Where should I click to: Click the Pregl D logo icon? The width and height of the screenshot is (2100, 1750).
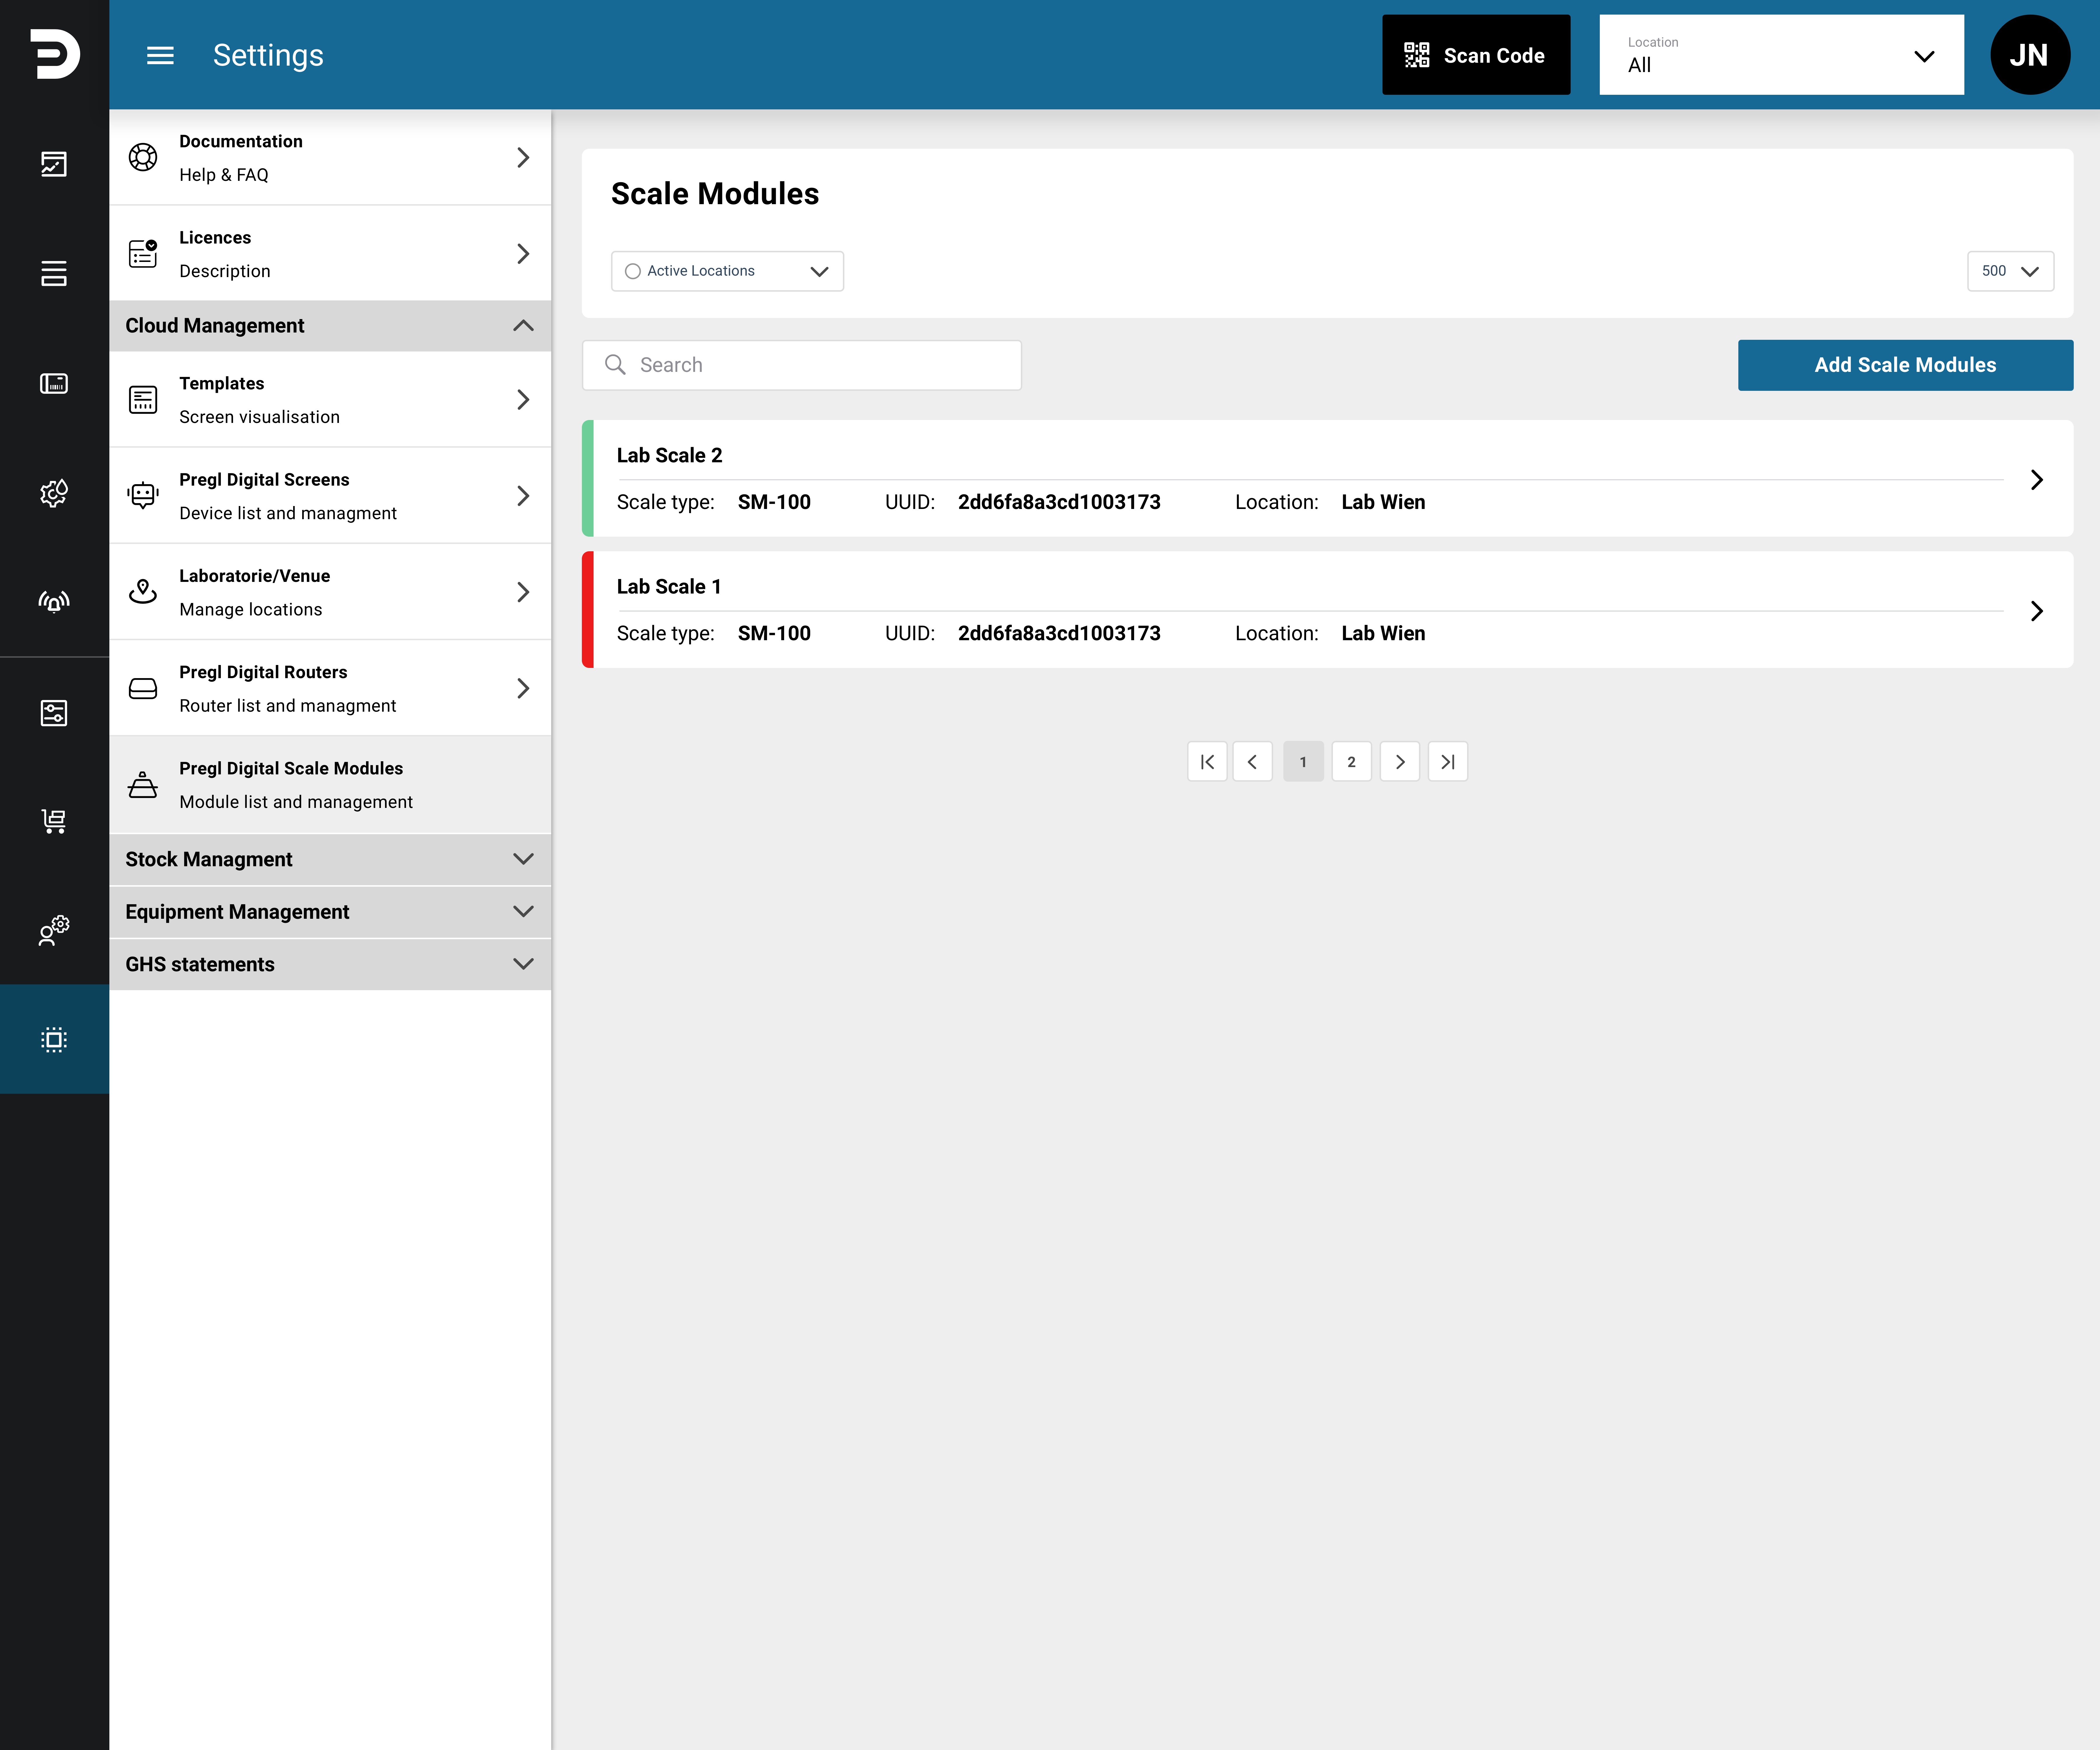[55, 54]
